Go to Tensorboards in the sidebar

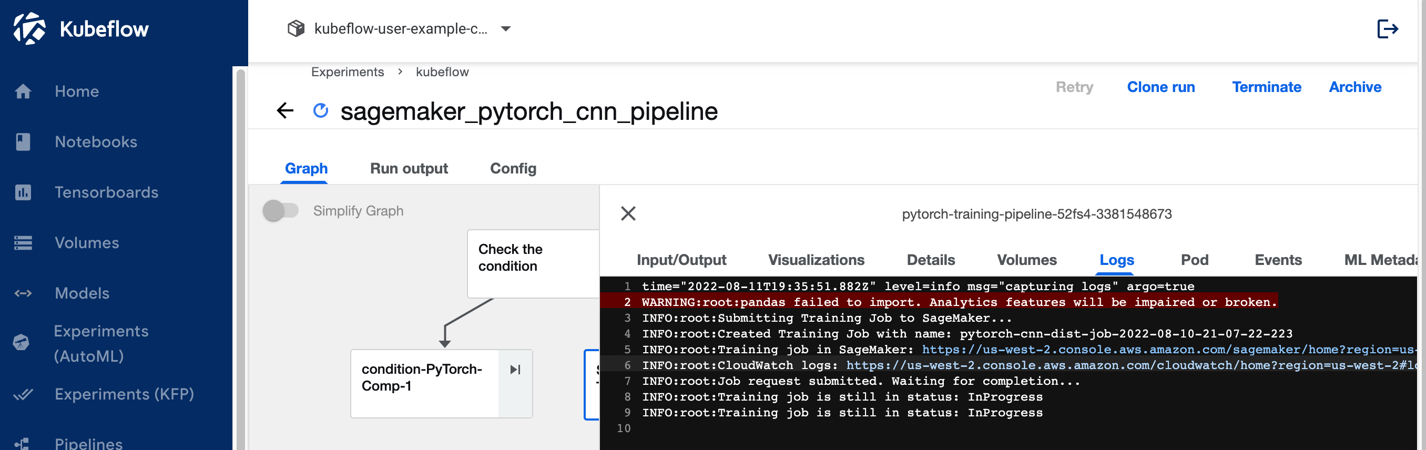click(x=106, y=192)
